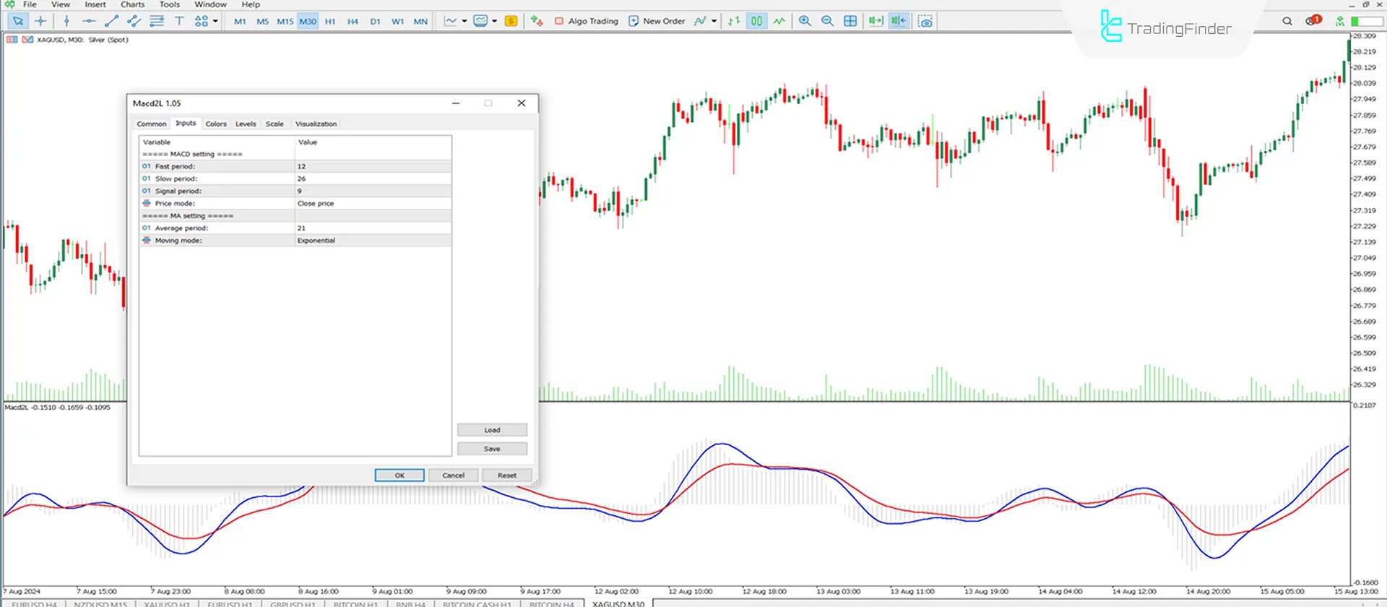Click the Reset button
The width and height of the screenshot is (1387, 607).
point(506,475)
